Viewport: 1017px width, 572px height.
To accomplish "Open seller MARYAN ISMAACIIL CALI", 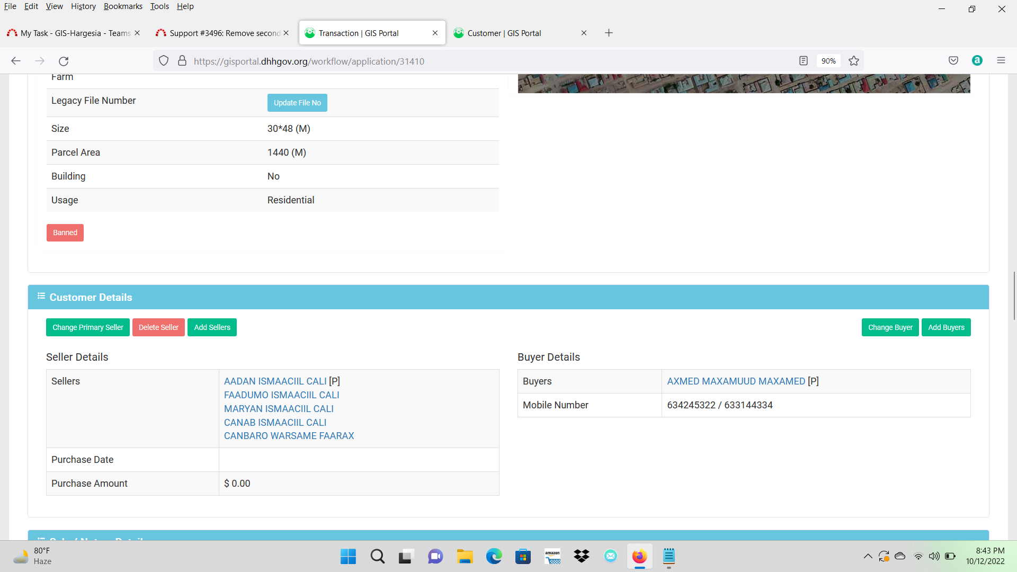I will 279,409.
